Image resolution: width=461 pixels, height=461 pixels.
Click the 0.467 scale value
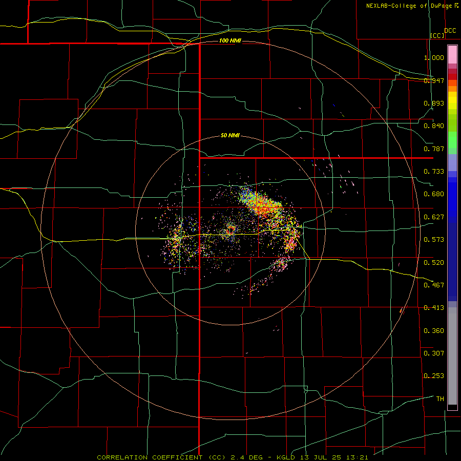click(434, 285)
